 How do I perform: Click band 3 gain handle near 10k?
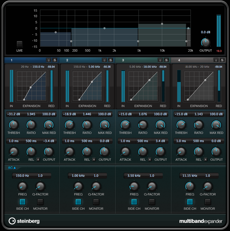point(162,24)
